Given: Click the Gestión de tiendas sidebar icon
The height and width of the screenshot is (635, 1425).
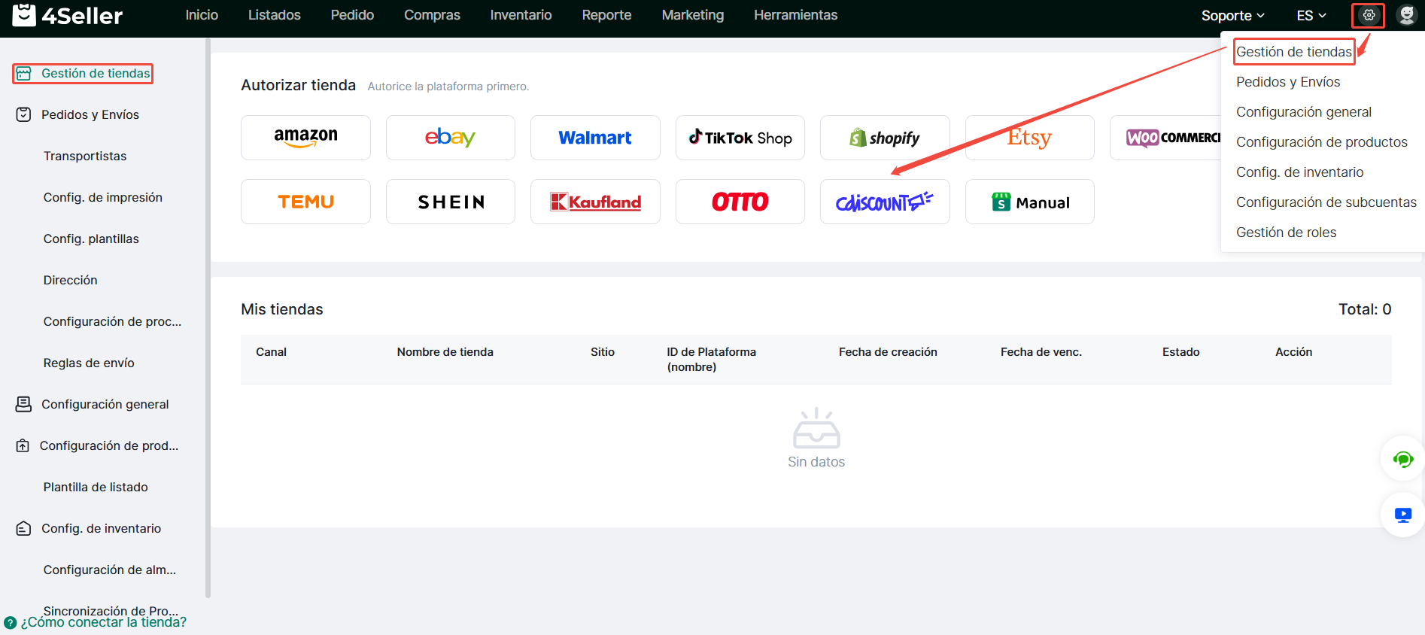Looking at the screenshot, I should pyautogui.click(x=24, y=74).
